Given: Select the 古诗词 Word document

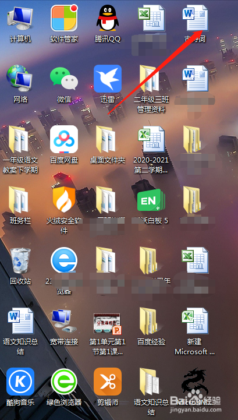Looking at the screenshot, I should click(x=196, y=18).
